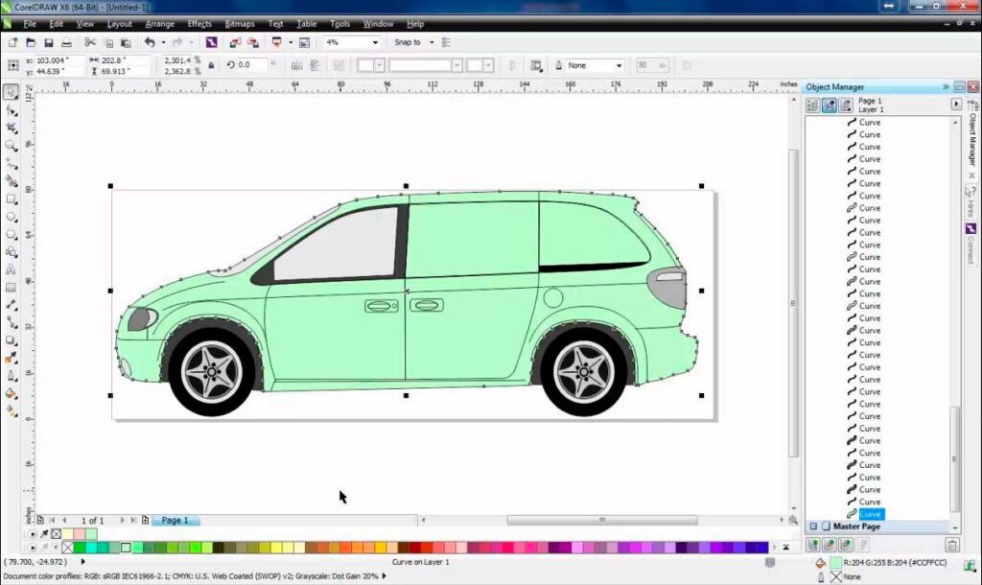Click the Cut scissors icon
982x585 pixels.
coord(90,43)
